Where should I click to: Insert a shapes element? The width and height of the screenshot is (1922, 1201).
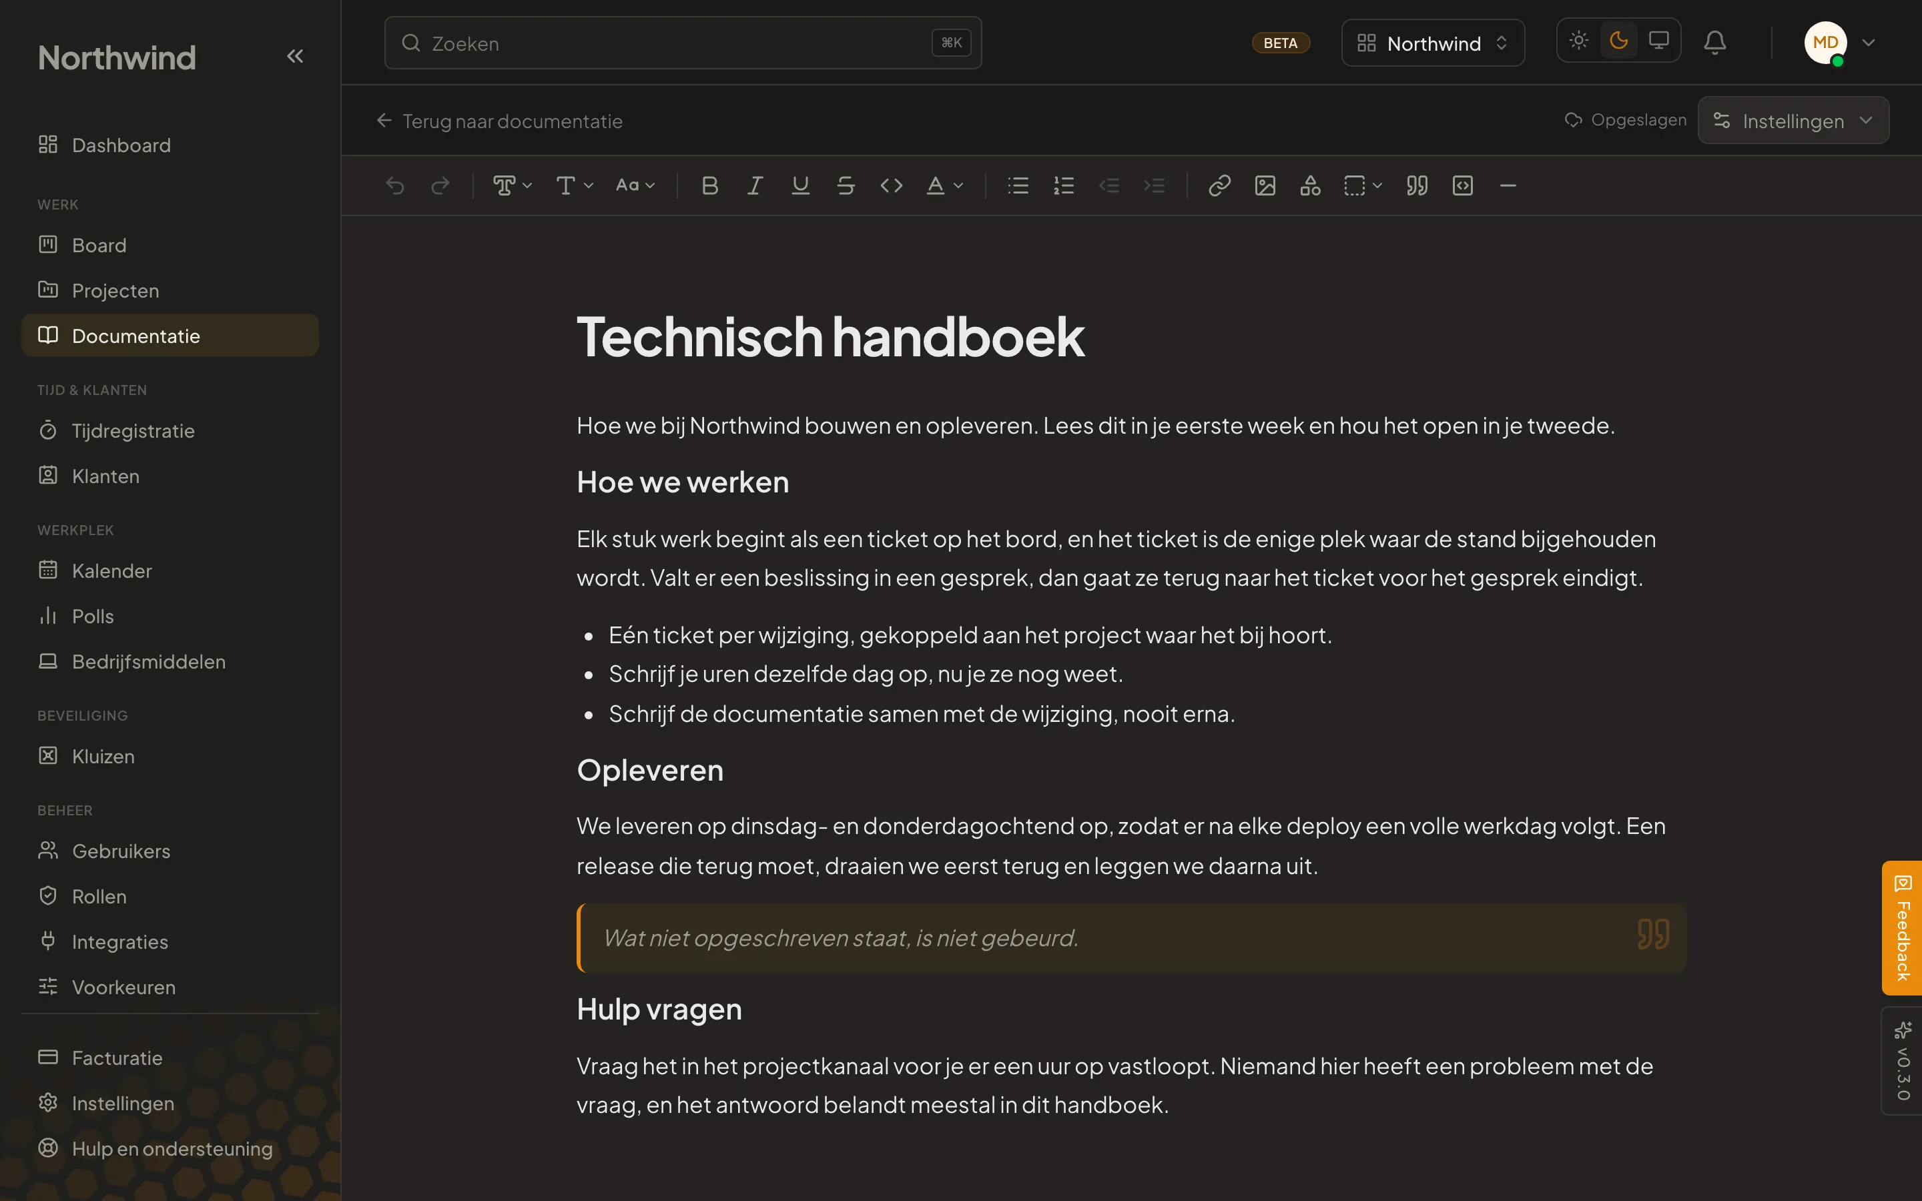click(1309, 186)
